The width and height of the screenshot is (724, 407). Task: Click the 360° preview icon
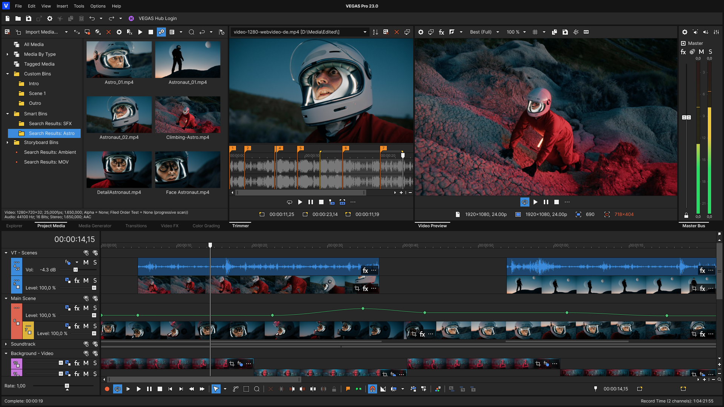576,32
